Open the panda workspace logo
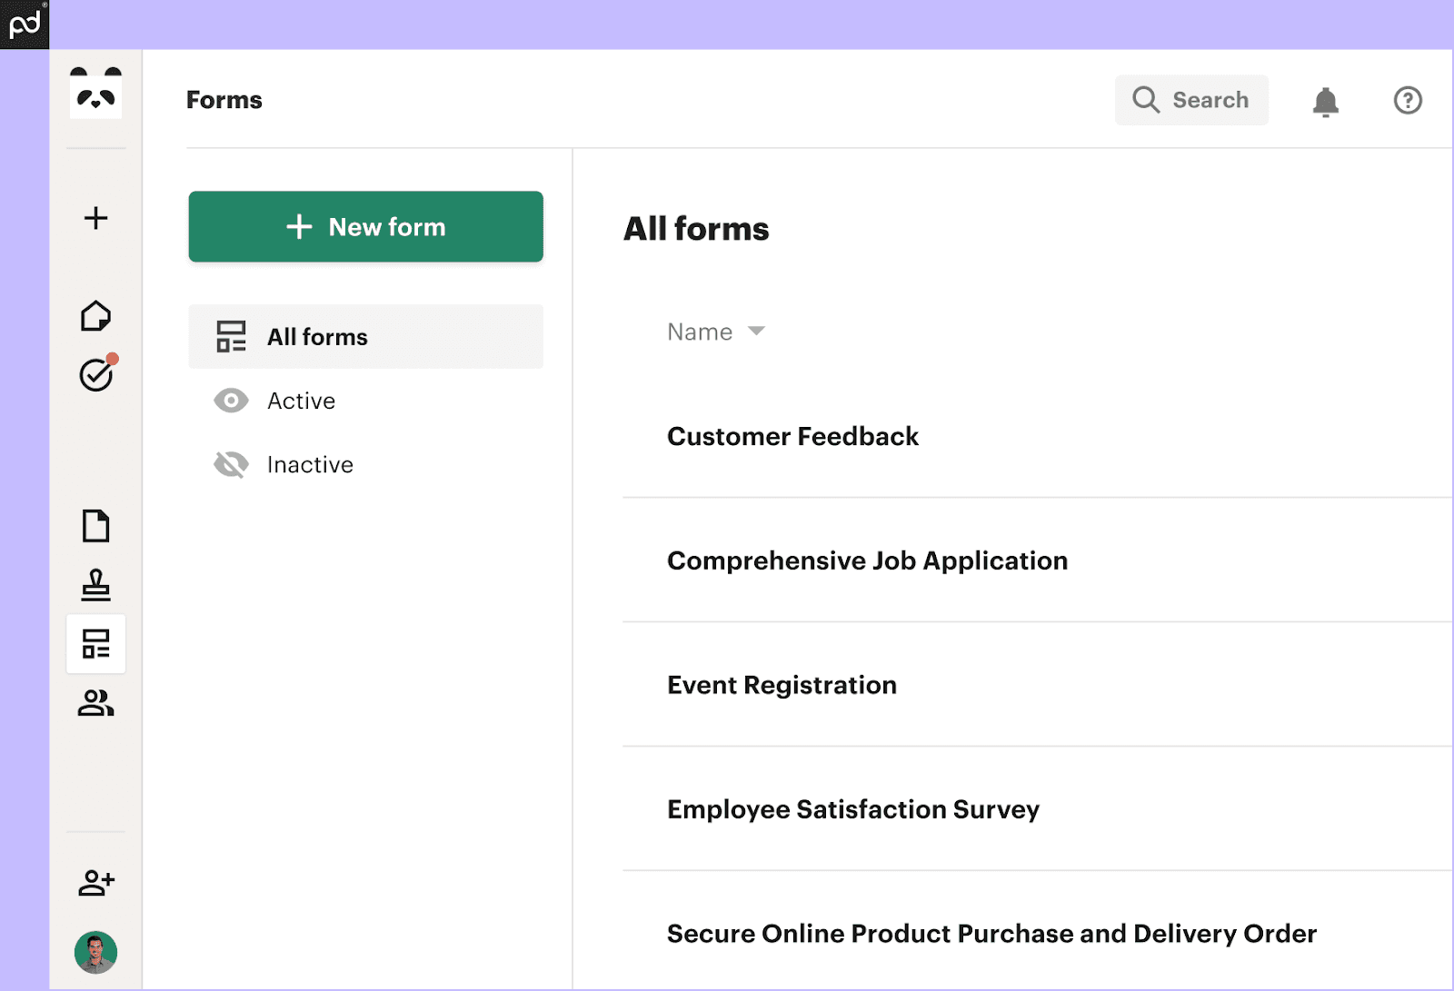This screenshot has height=991, width=1454. [95, 93]
